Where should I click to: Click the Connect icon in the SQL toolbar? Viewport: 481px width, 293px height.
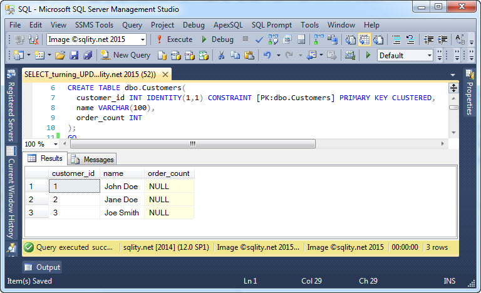coord(19,39)
